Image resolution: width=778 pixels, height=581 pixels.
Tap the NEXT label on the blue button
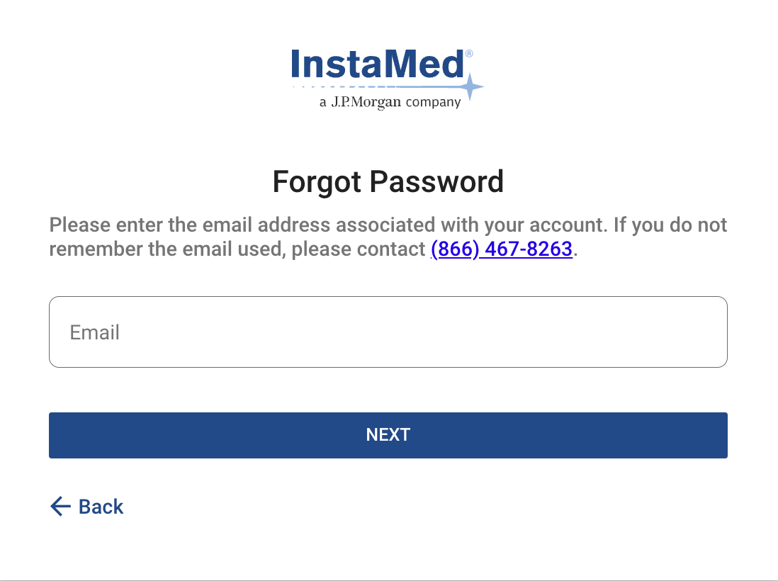pyautogui.click(x=388, y=434)
